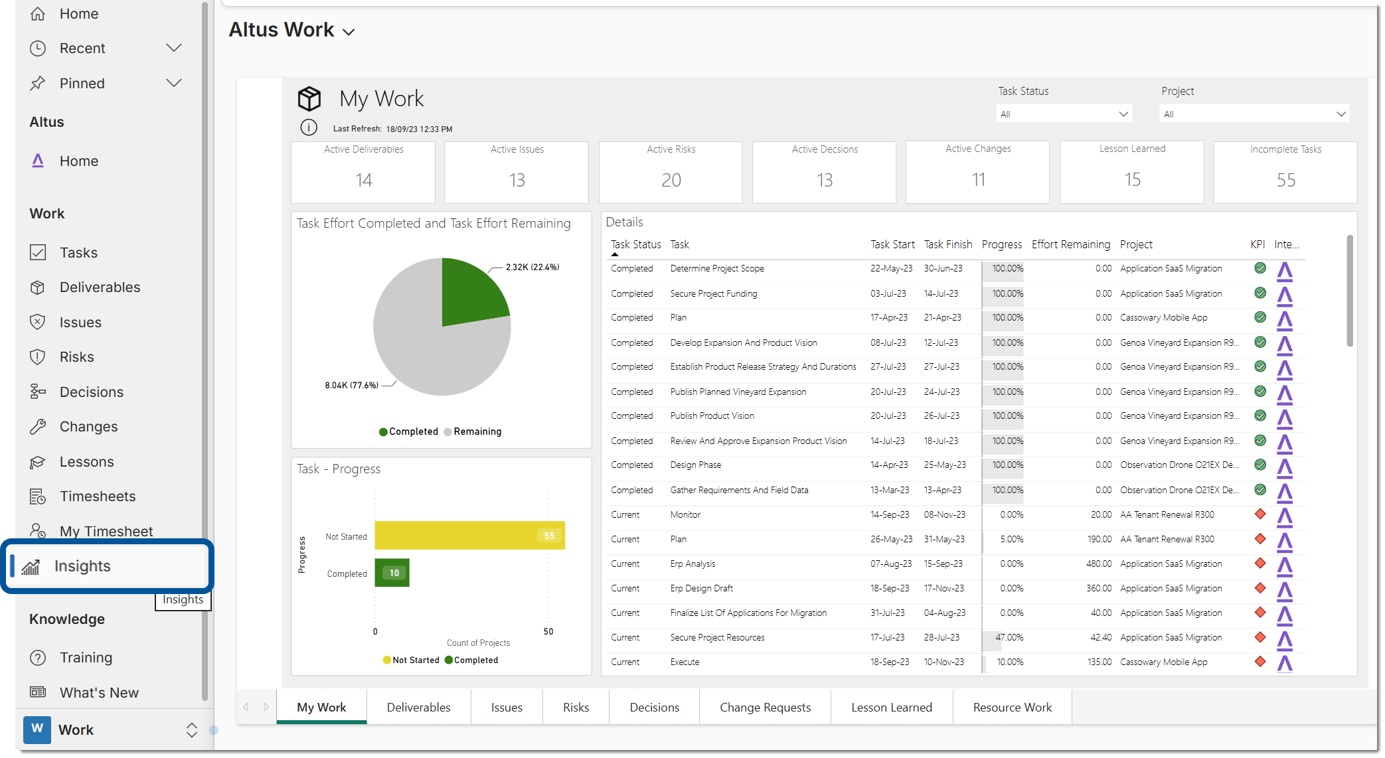This screenshot has height=758, width=1385.
Task: Open the Issues shield icon
Action: (x=38, y=323)
